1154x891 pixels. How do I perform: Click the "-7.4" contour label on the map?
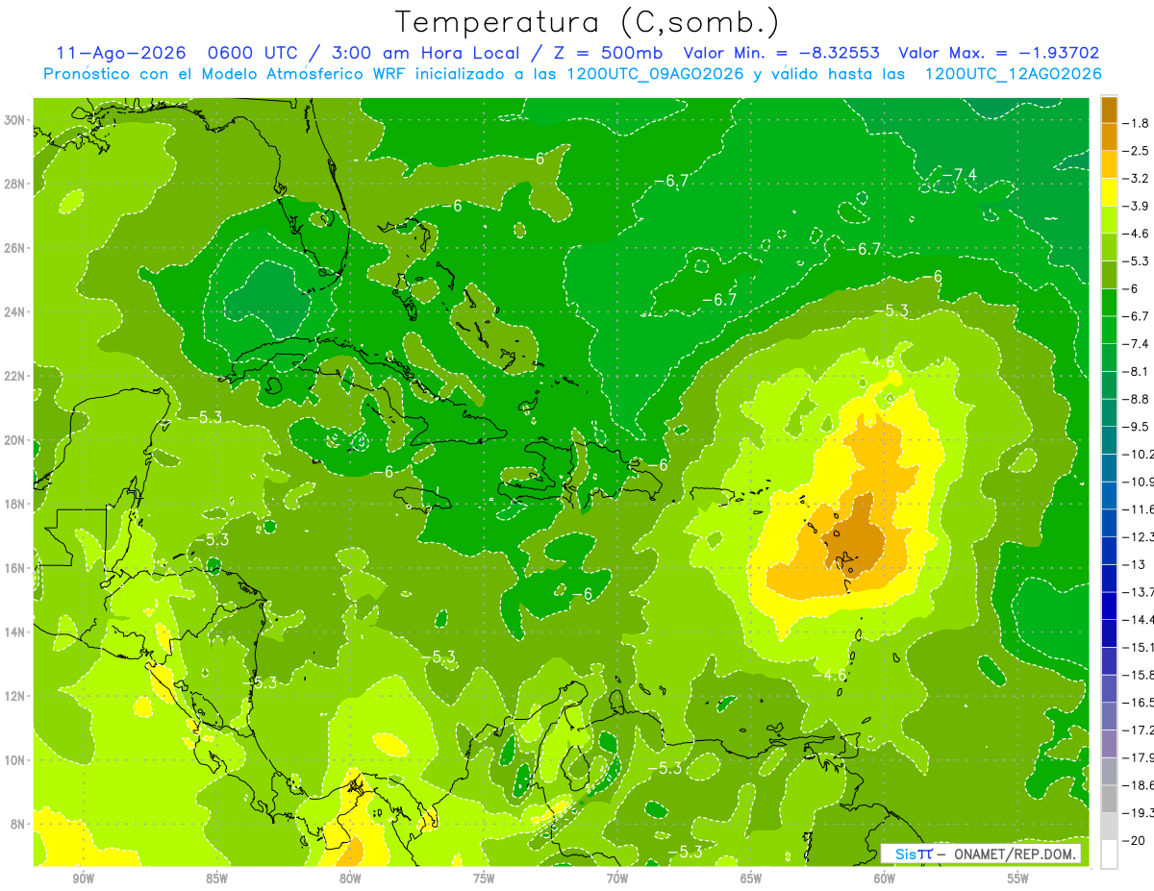click(x=958, y=174)
